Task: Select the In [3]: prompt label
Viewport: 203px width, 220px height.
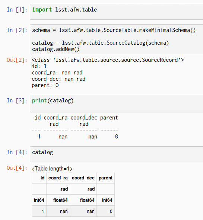Action: [17, 101]
